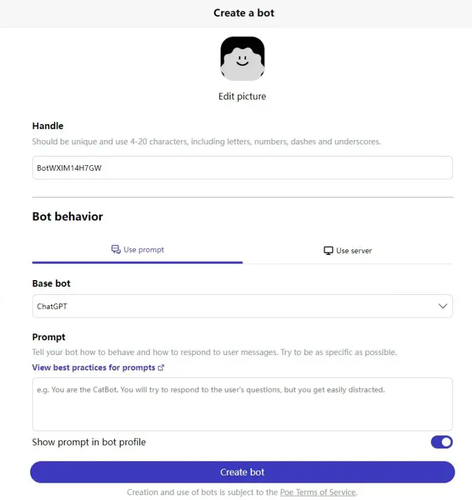Select the Use prompt tab

(136, 249)
